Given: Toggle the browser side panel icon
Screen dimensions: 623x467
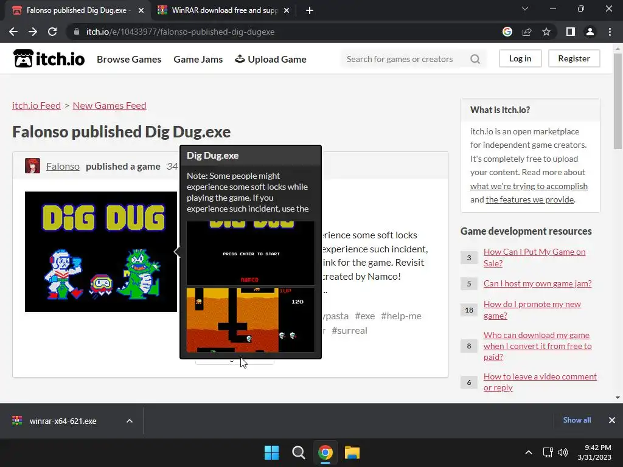Looking at the screenshot, I should coord(571,32).
